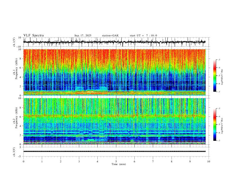The image size is (235, 181).
Task: Click the '-5' label on ch.3 axis
Action: tap(20, 156)
